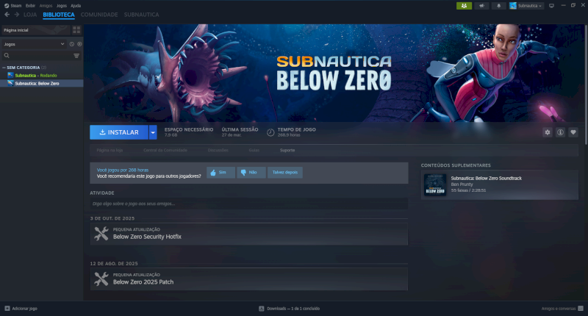Open the Jogos menu
This screenshot has width=588, height=316.
tap(62, 6)
